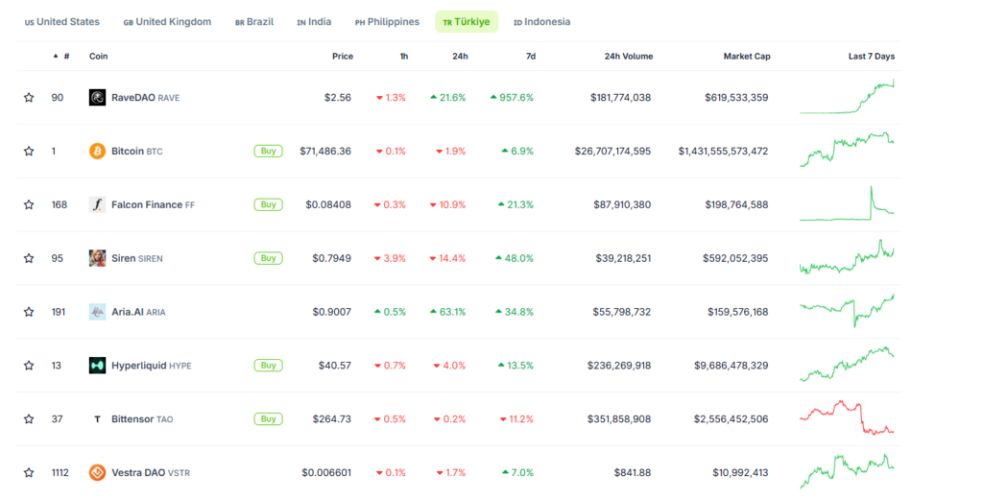Toggle favorite star for Bitcoin
Viewport: 983px width, 499px height.
coord(29,152)
